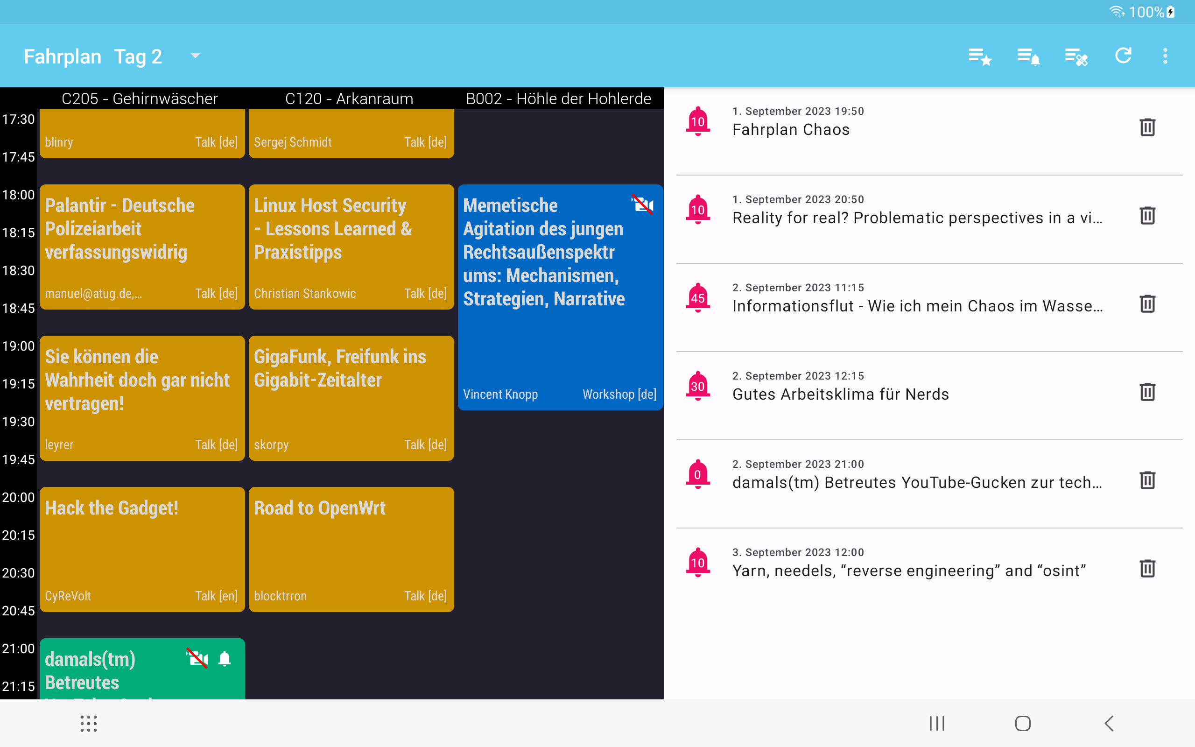
Task: Open the Hack the Gadget! session
Action: pyautogui.click(x=142, y=550)
